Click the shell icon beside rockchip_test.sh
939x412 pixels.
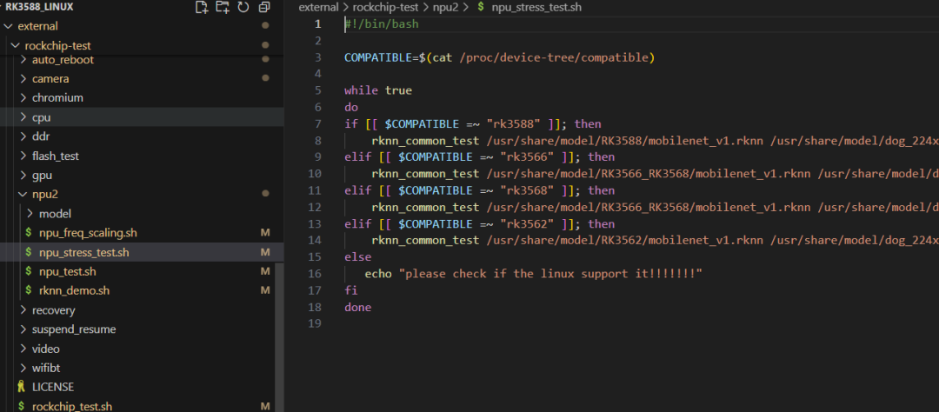[22, 407]
